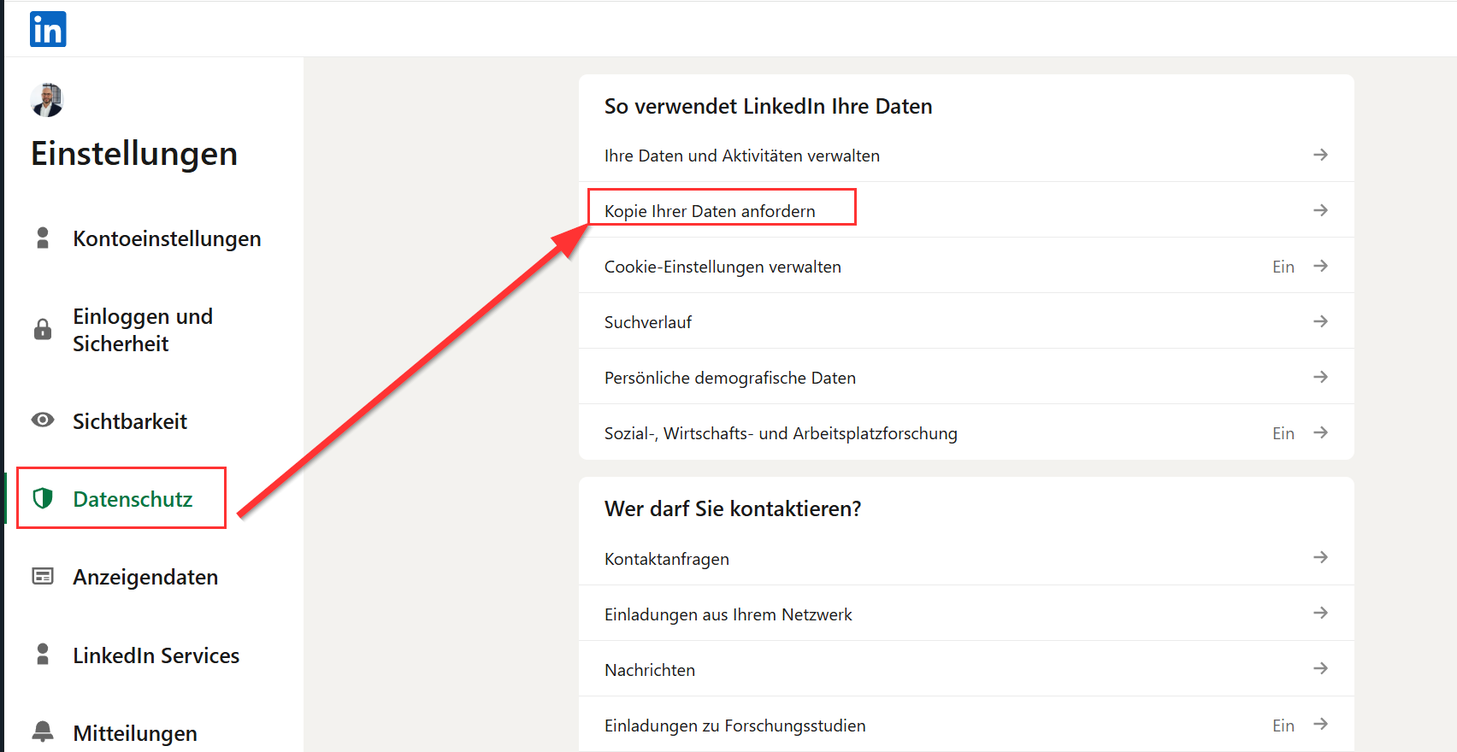Click Ein status for Einladungen zu Forschungsstudien

pos(1283,726)
